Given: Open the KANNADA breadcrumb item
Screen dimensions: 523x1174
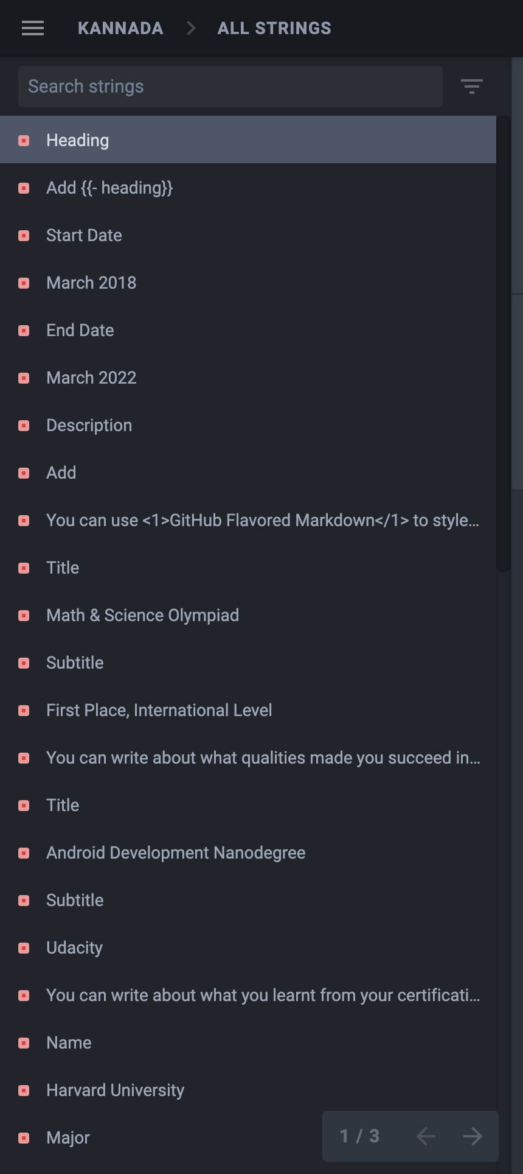Looking at the screenshot, I should pos(120,28).
